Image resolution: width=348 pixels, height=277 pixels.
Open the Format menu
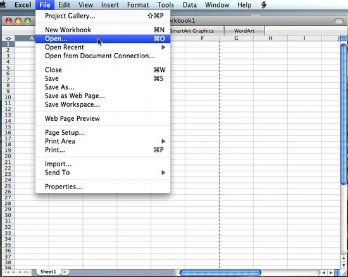click(138, 5)
